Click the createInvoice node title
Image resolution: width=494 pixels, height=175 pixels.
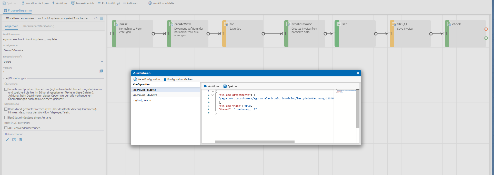click(302, 24)
